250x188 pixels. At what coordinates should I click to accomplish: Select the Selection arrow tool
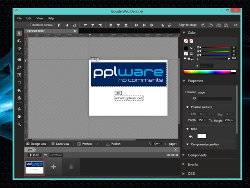(x=19, y=33)
